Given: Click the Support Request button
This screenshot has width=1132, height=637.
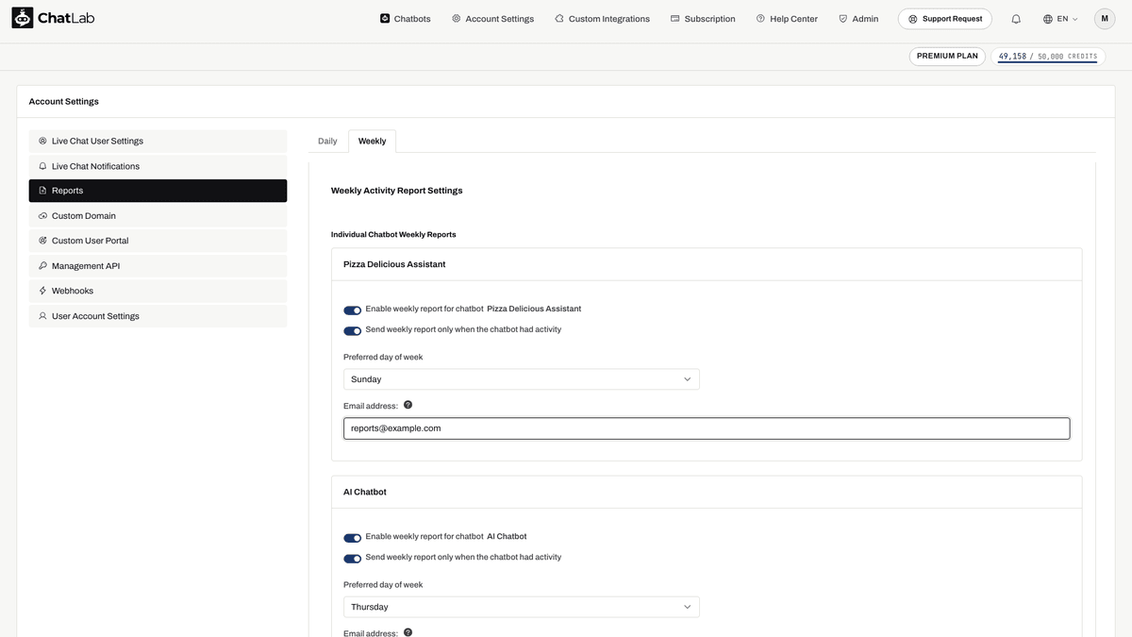Looking at the screenshot, I should point(945,19).
